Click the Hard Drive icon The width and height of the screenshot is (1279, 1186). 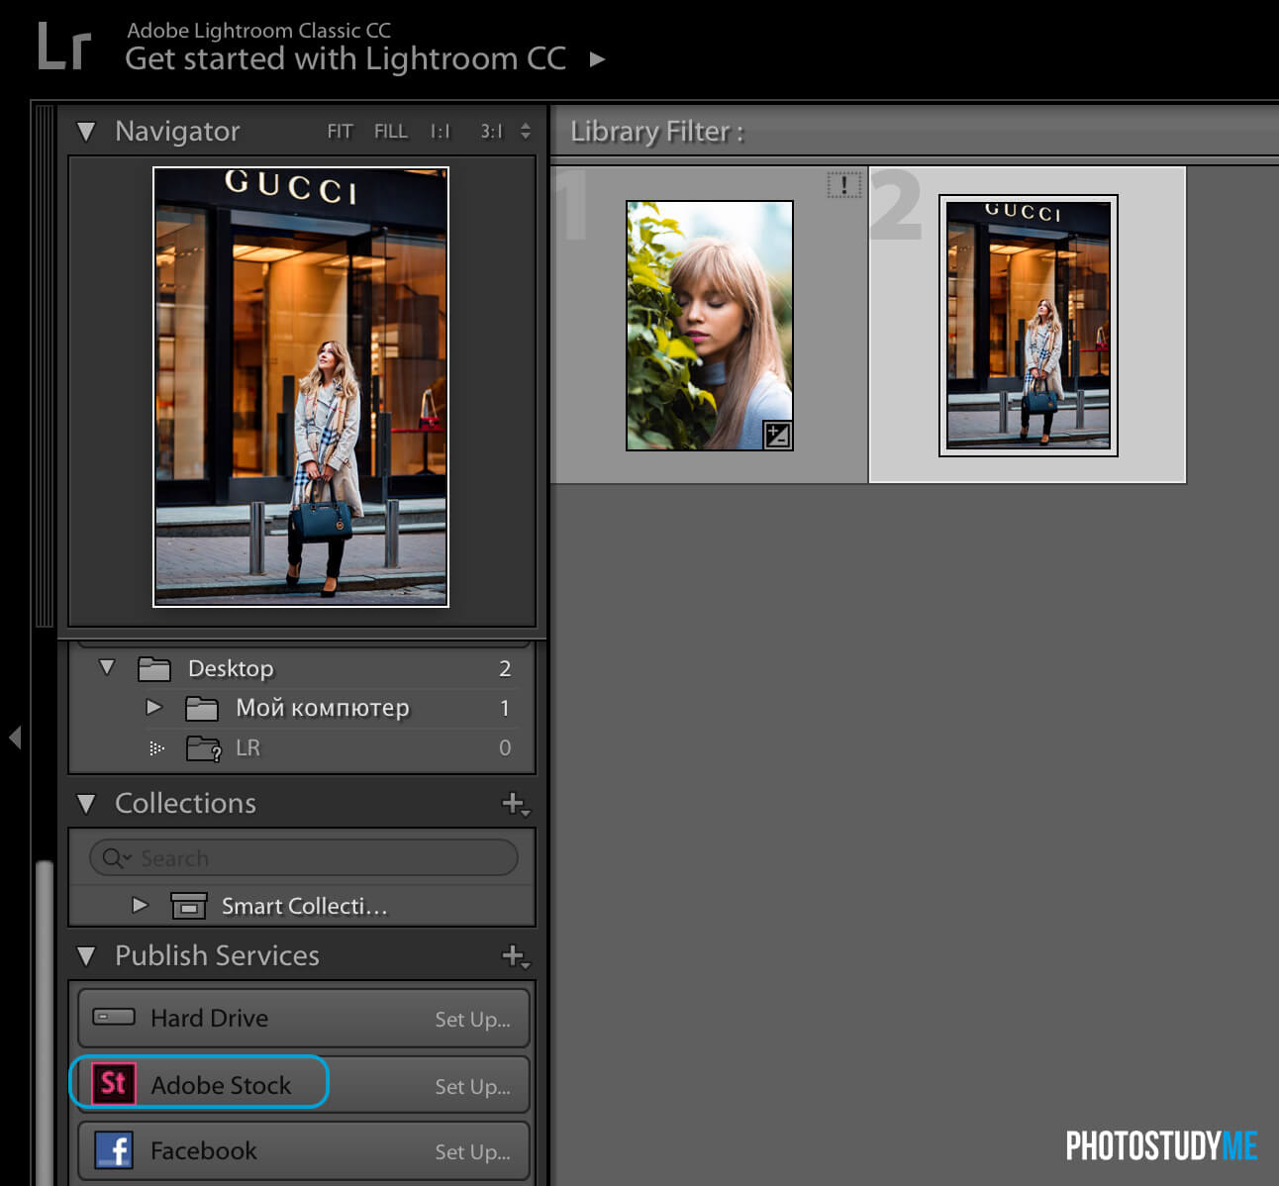pos(114,1017)
